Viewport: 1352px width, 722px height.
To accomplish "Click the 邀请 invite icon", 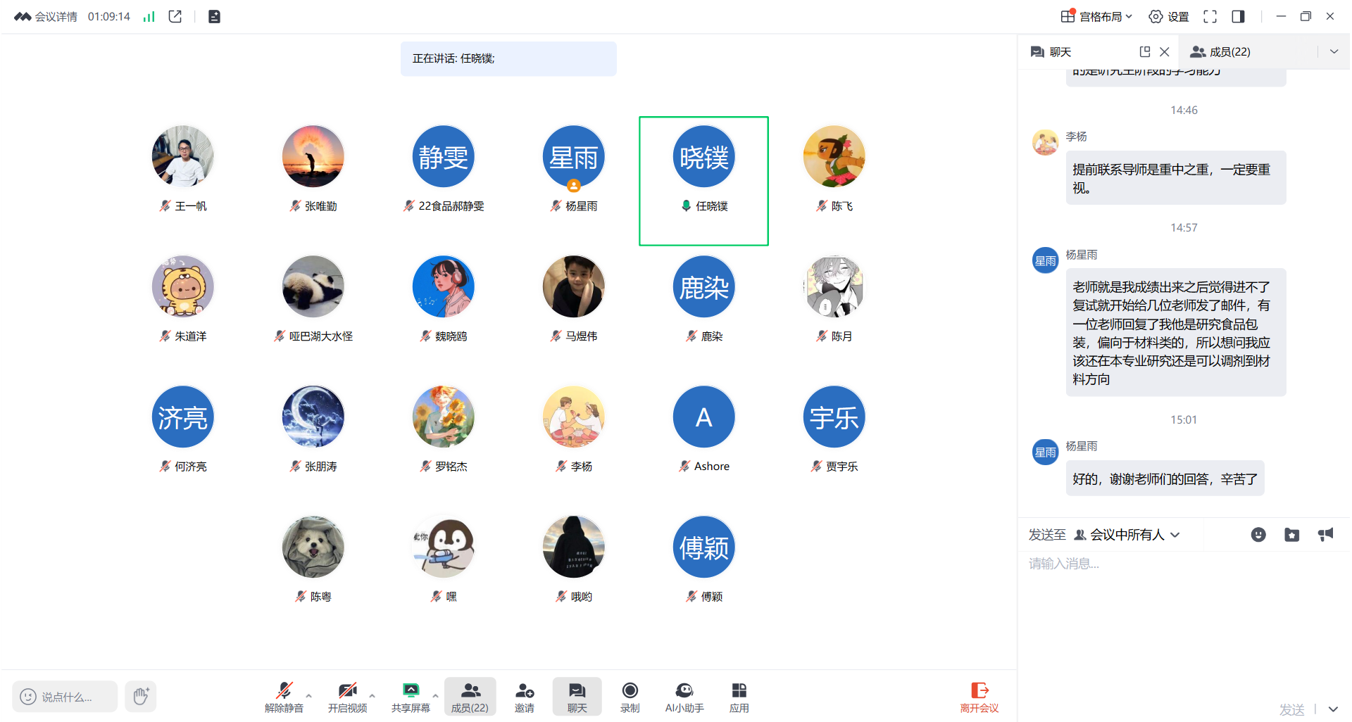I will tap(524, 696).
